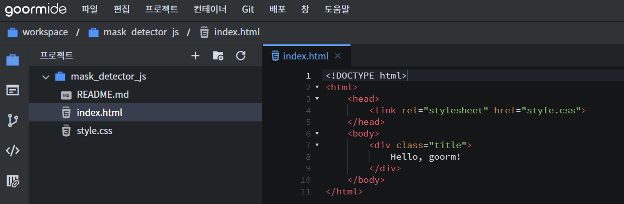Click the goormide logo
This screenshot has width=624, height=204.
[36, 9]
